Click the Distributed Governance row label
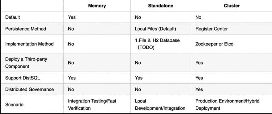Screen dimensions: 272x114 coord(29,89)
